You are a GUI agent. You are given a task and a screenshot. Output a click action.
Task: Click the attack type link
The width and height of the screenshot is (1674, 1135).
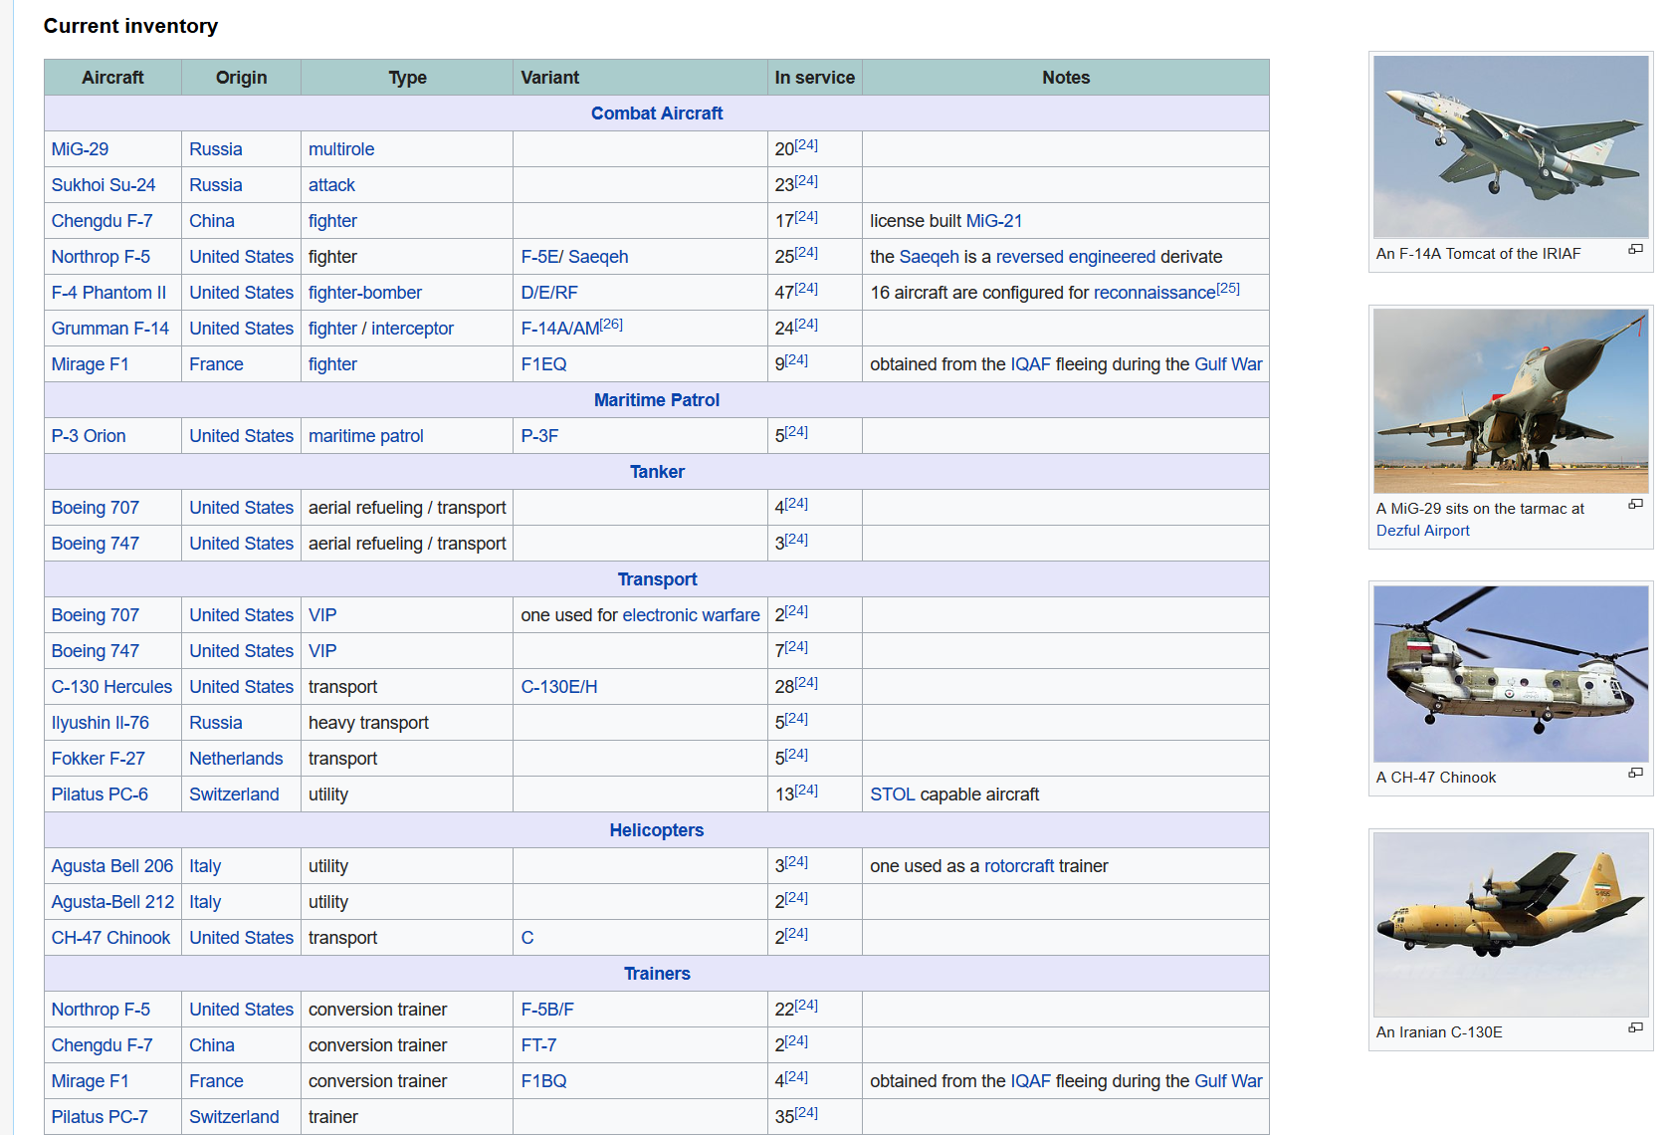331,185
